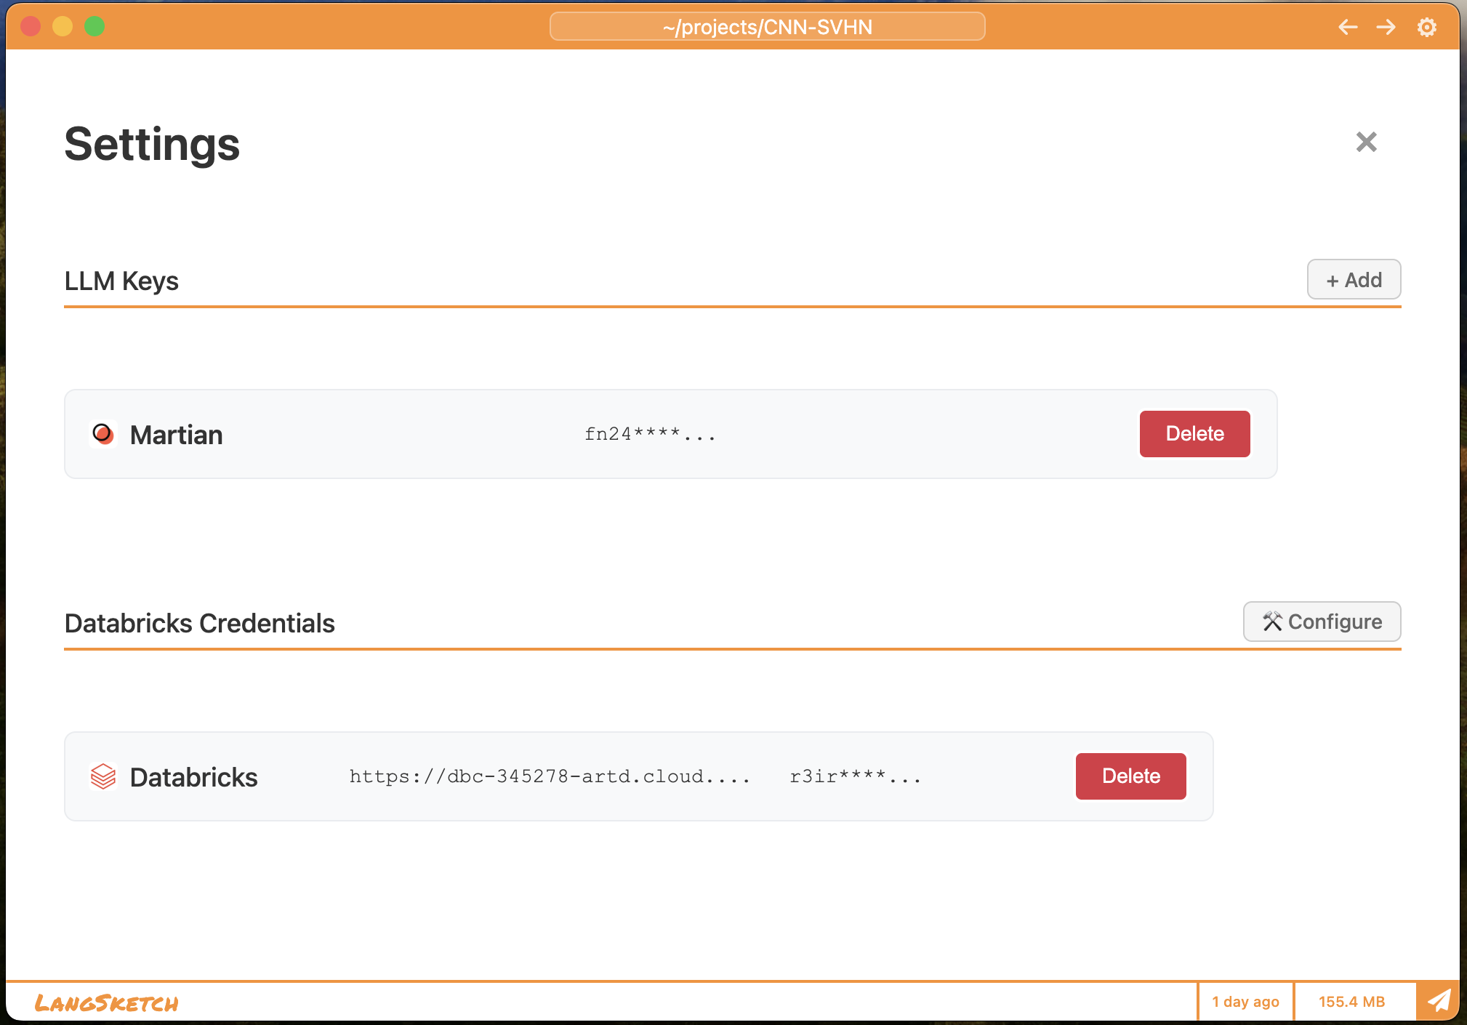
Task: Click the Databricks workspace URL text
Action: tap(550, 777)
